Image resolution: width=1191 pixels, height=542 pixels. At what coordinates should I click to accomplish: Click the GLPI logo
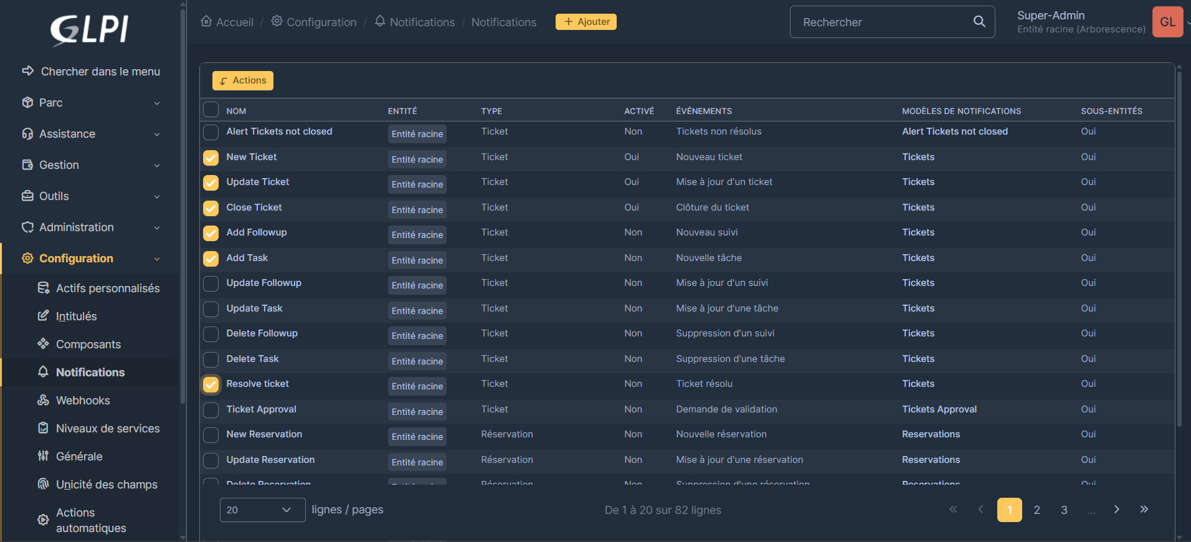(89, 29)
